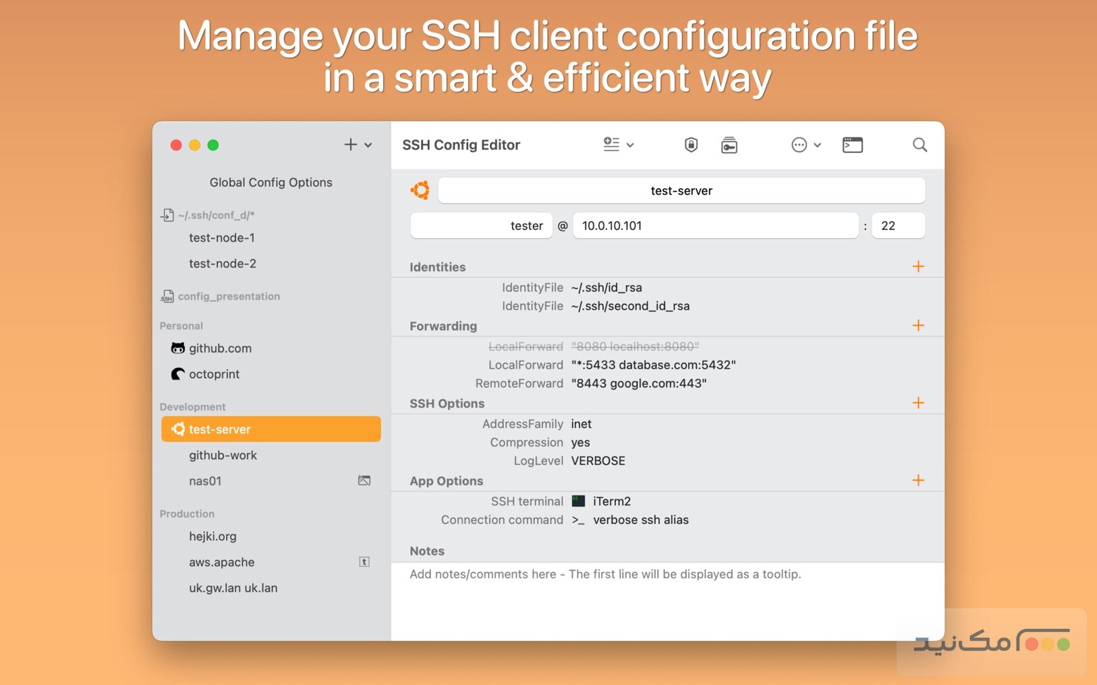
Task: Click the terminal icon next to iTerm2
Action: [578, 501]
